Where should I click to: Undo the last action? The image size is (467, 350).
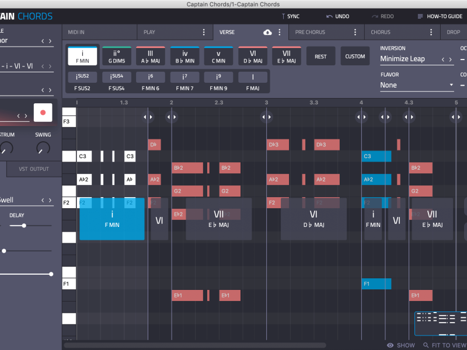(x=337, y=16)
